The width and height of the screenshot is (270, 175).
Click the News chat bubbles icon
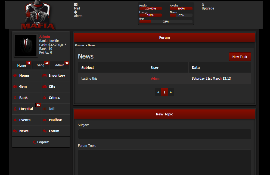[x=15, y=131]
